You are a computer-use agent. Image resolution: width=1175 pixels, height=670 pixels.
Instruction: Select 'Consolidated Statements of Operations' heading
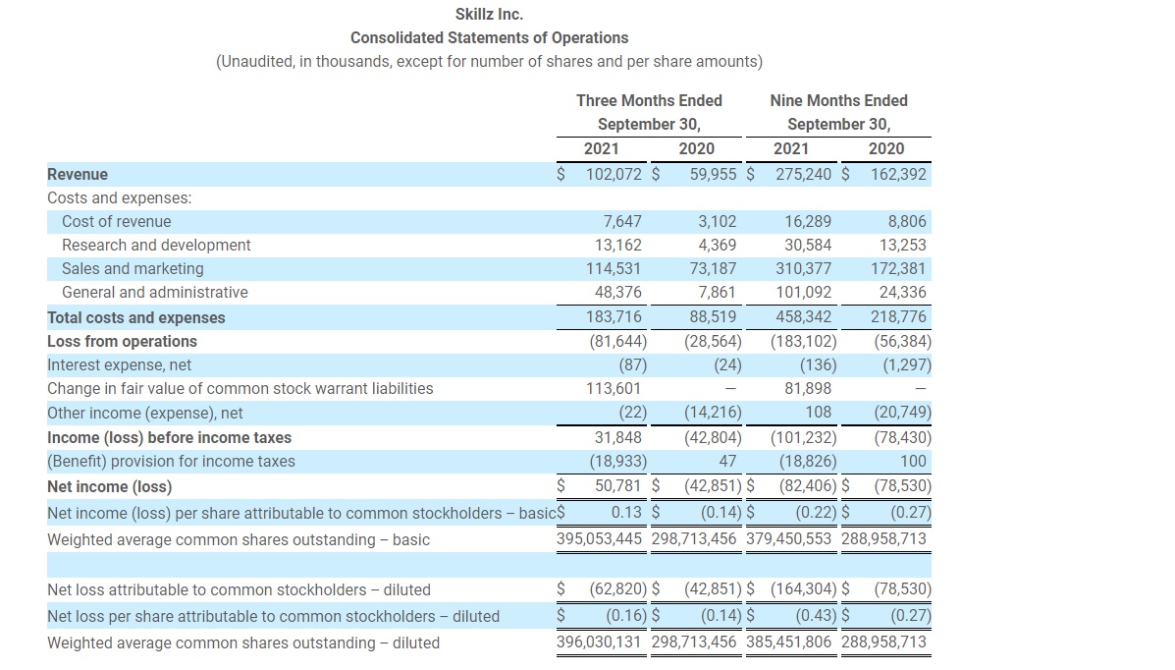click(x=489, y=37)
